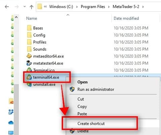Screen dimensions: 161x135
Task: Expand the chevron after Program Files
Action: click(109, 7)
